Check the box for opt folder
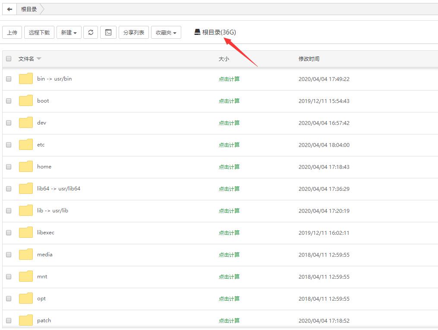438x330 pixels. 9,299
